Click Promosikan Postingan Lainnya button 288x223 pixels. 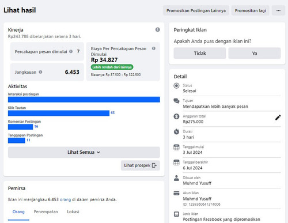coord(196,10)
